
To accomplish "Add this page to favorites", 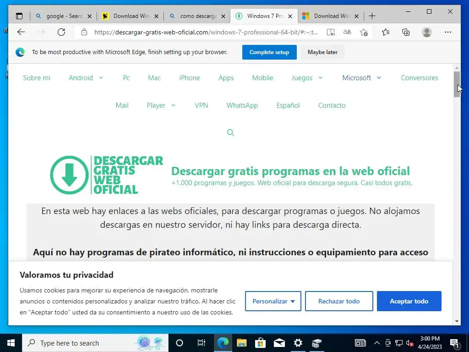I will pos(364,32).
